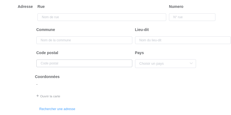Viewport: 231px width, 115px height.
Task: Click the Numero field label
Action: (176, 7)
